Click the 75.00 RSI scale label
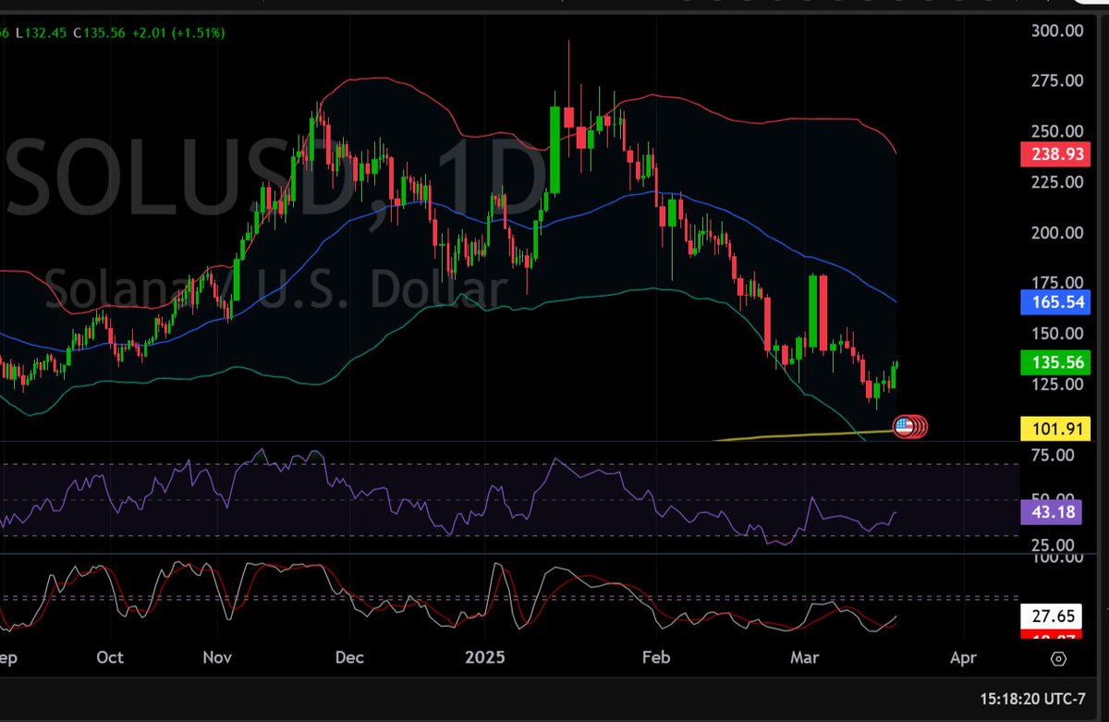1109x722 pixels. click(1053, 455)
